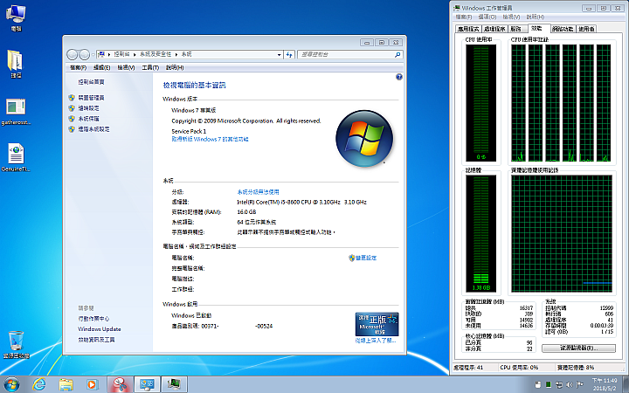The image size is (629, 393).
Task: Open the recent pages dropdown beside nav arrows
Action: tap(93, 54)
